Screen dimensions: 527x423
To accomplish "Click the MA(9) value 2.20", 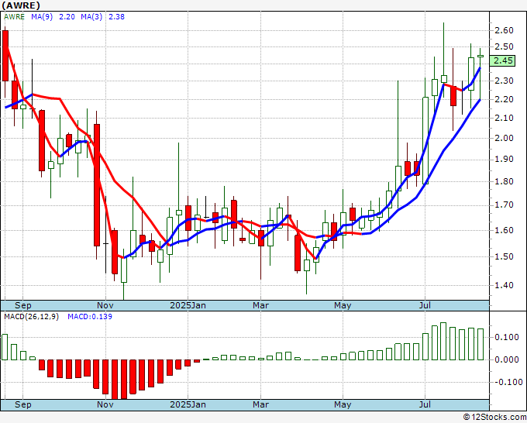I will click(x=67, y=17).
